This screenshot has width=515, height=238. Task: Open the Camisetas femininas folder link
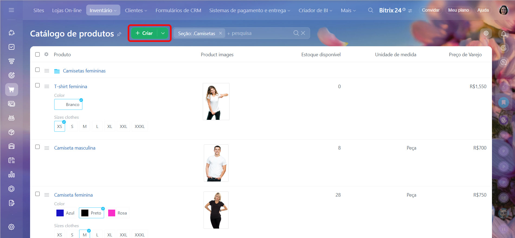pyautogui.click(x=84, y=71)
